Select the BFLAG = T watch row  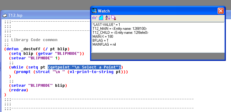[x=100, y=40]
